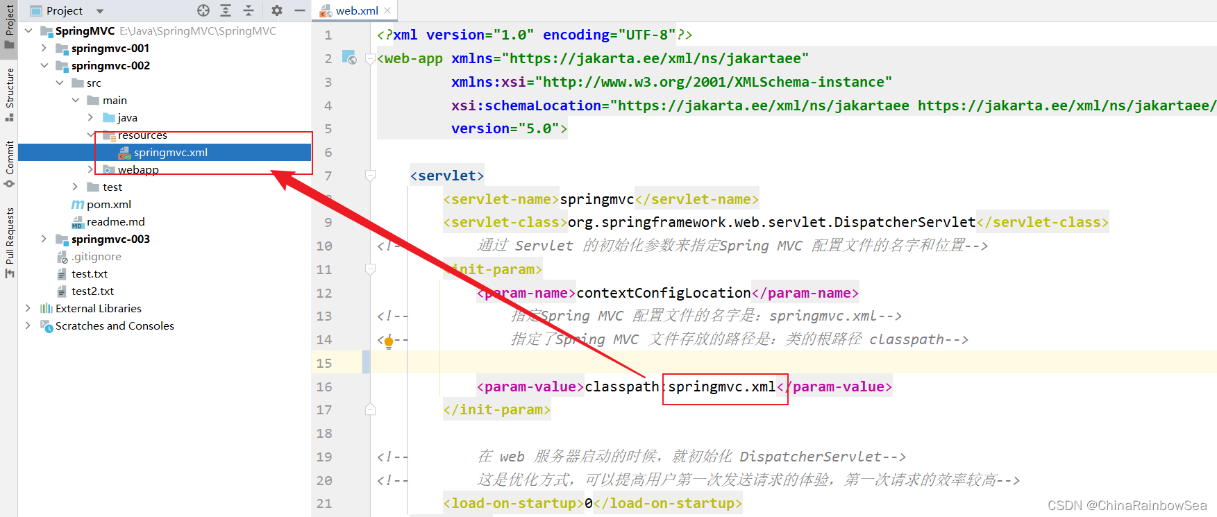Expand the springmvc-001 module

(44, 48)
